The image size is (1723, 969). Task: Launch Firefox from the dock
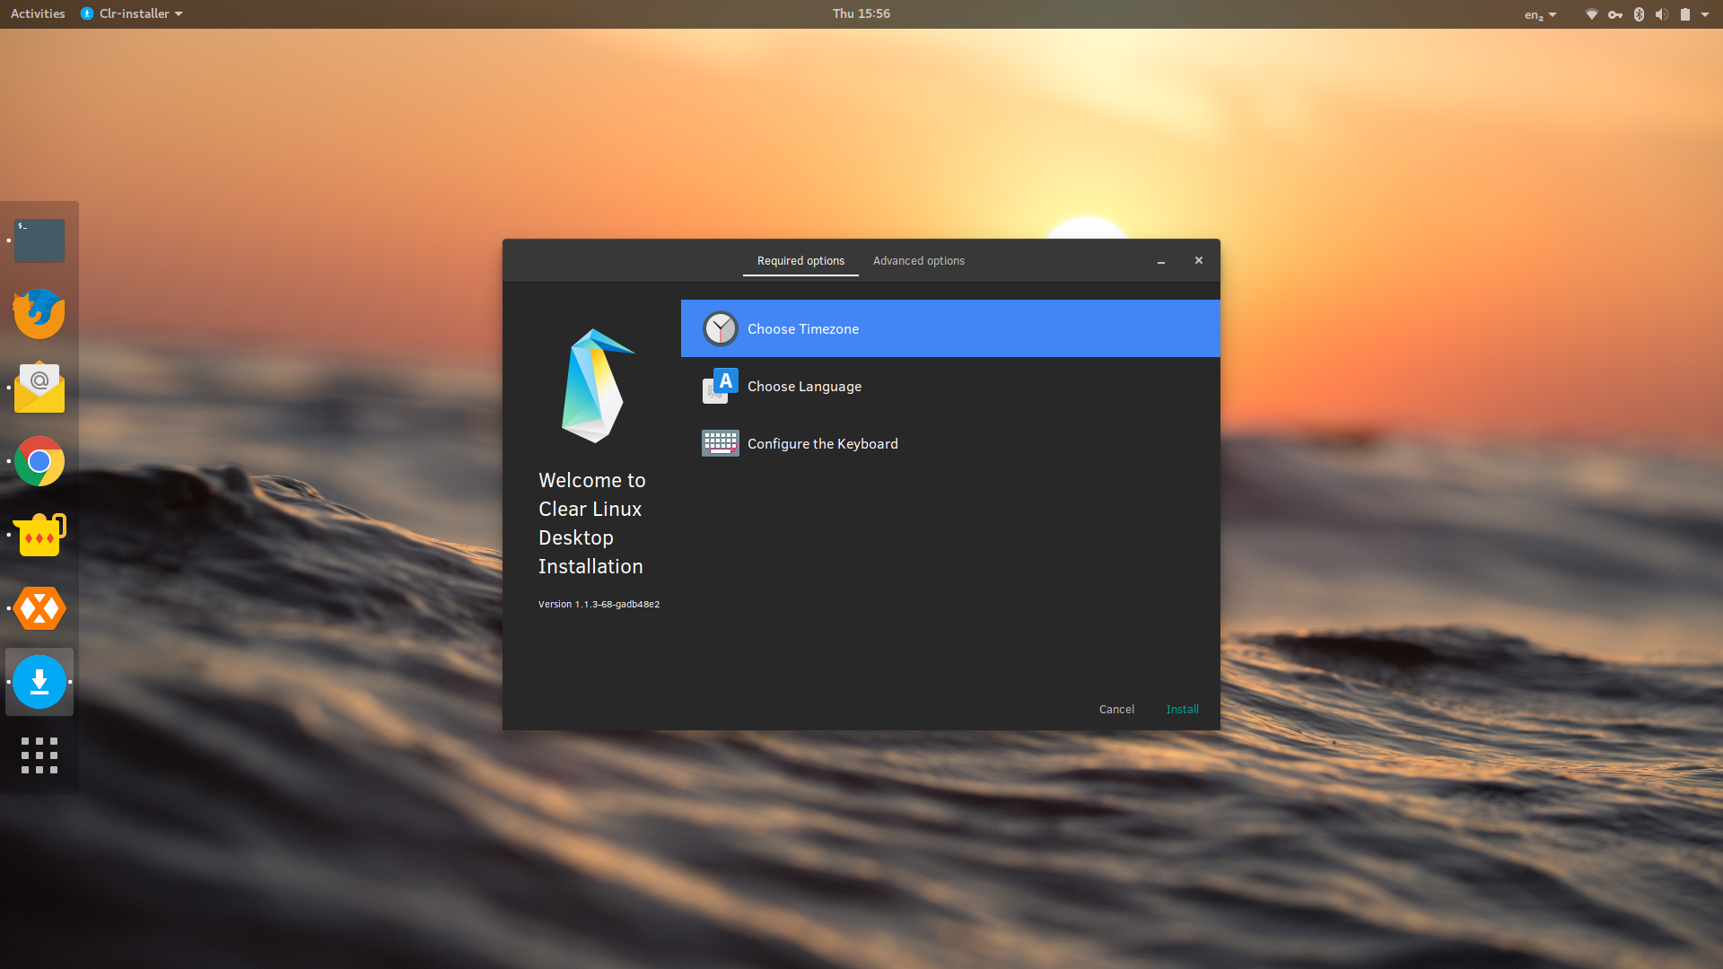coord(39,314)
